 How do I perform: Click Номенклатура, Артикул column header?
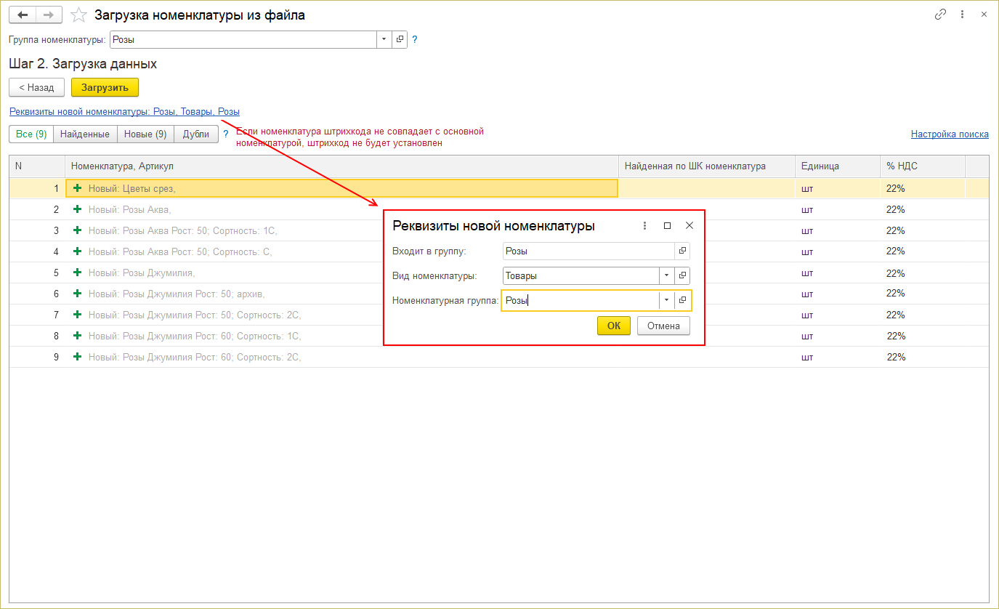point(341,166)
